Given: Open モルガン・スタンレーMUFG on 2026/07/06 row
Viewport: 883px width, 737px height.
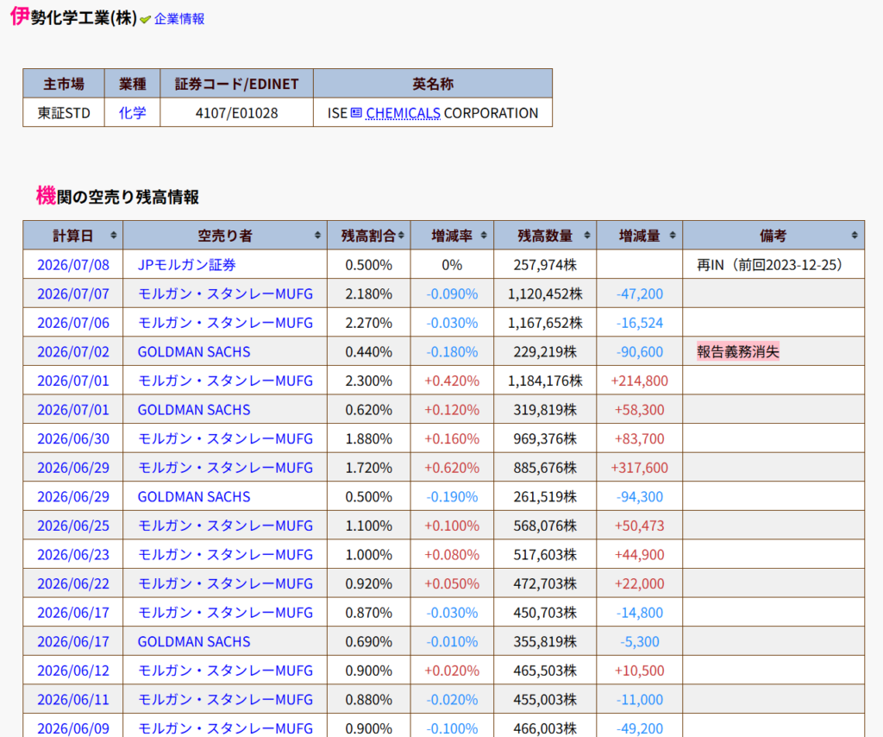Looking at the screenshot, I should coord(225,323).
